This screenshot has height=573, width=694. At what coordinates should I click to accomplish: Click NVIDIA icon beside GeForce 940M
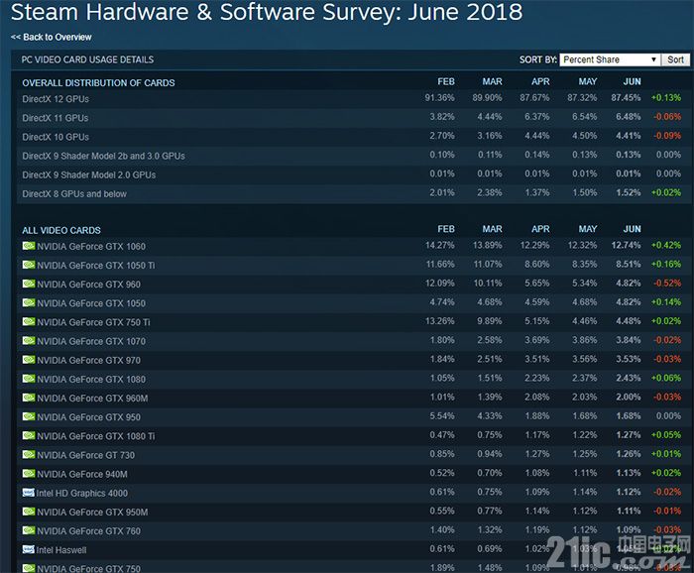tap(29, 474)
